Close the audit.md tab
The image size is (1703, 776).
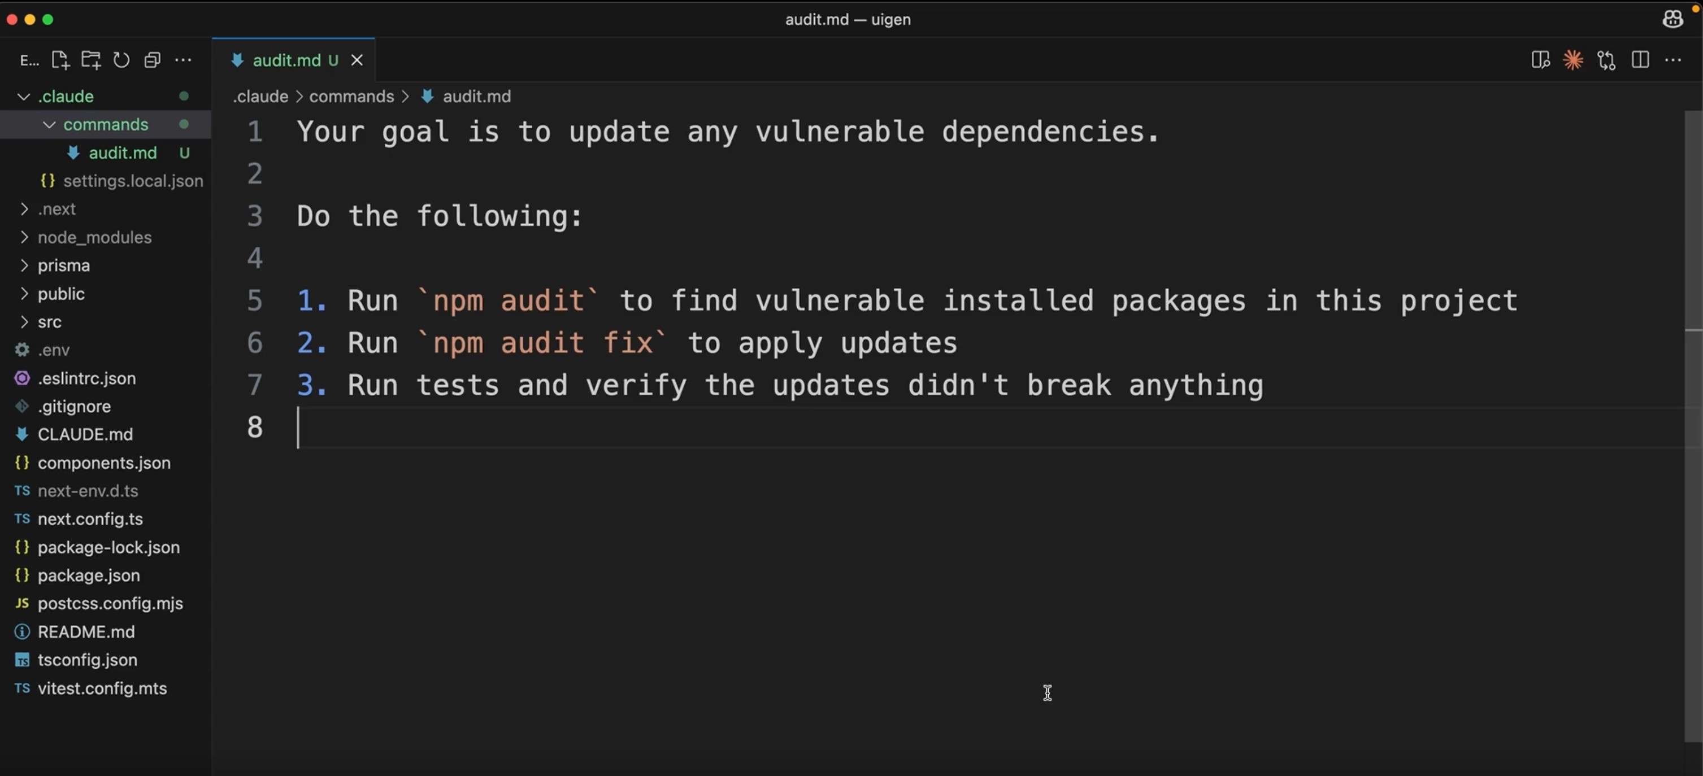pyautogui.click(x=357, y=60)
